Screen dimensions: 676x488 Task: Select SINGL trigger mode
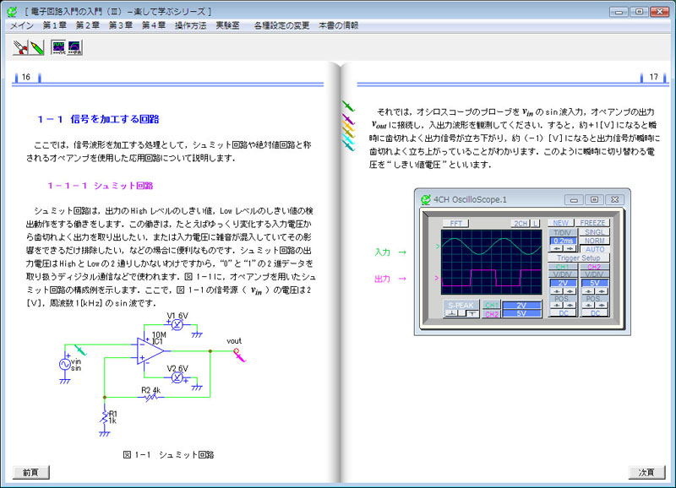coord(595,232)
